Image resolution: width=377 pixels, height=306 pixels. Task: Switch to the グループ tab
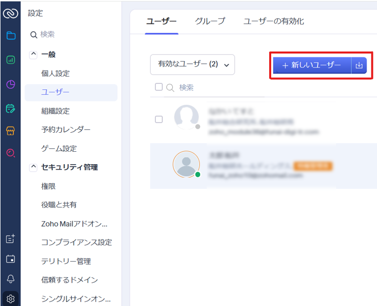click(x=210, y=21)
